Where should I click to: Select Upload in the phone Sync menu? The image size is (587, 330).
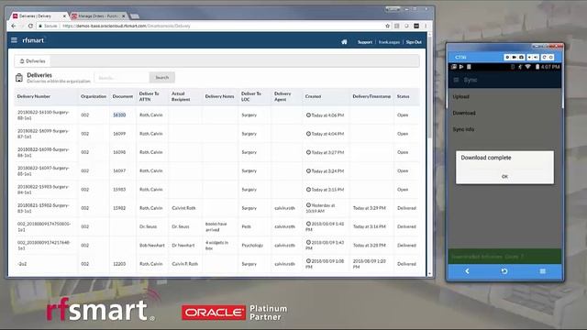point(460,96)
